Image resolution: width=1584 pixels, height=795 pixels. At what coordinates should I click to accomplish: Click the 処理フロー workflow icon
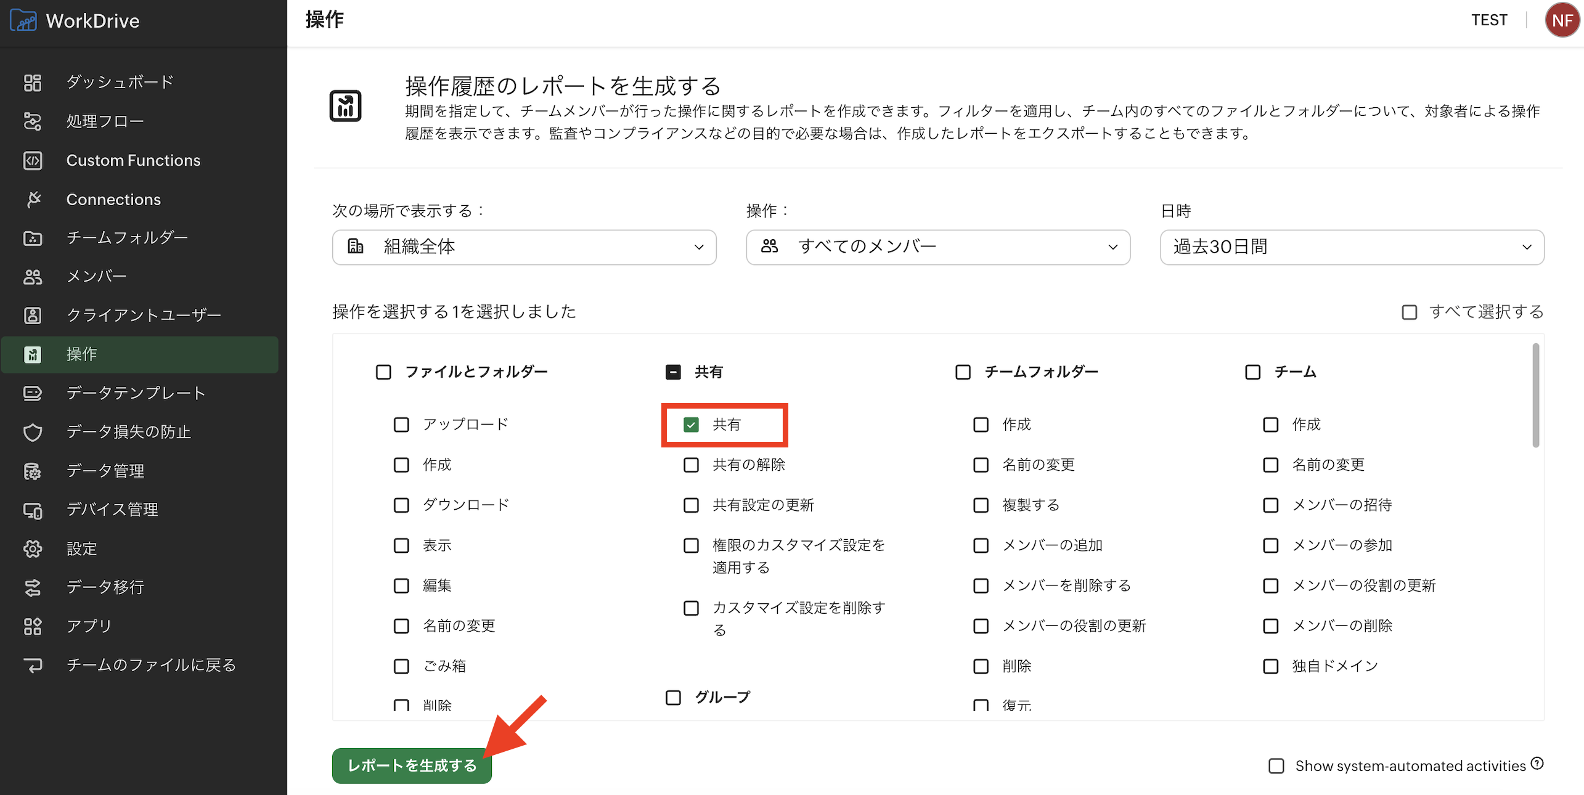pyautogui.click(x=33, y=121)
